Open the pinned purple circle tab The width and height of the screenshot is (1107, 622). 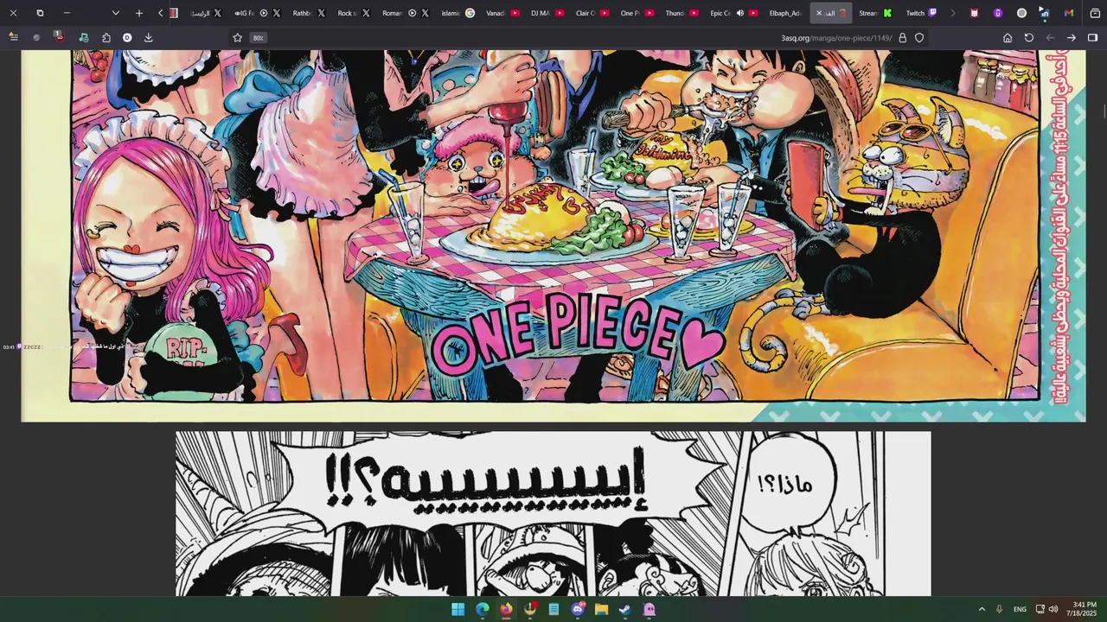pyautogui.click(x=998, y=13)
